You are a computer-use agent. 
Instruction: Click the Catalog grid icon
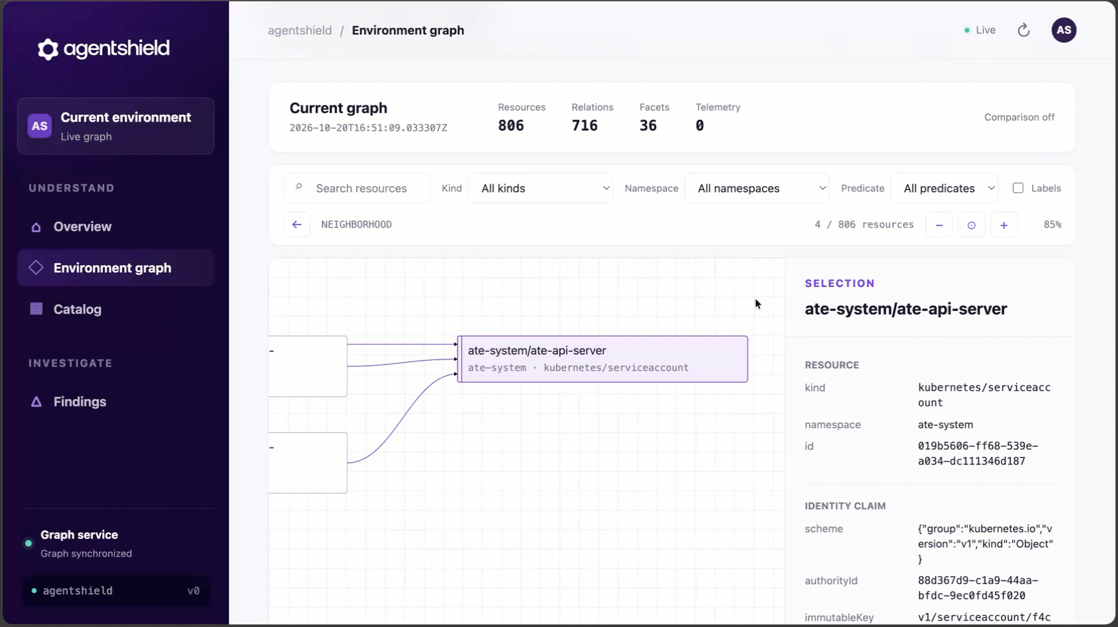[x=36, y=309]
